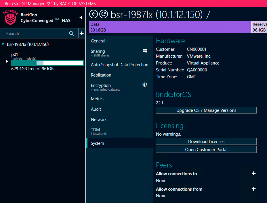Click the 1 drive(s) 1 vdev(s) label

tap(24, 58)
